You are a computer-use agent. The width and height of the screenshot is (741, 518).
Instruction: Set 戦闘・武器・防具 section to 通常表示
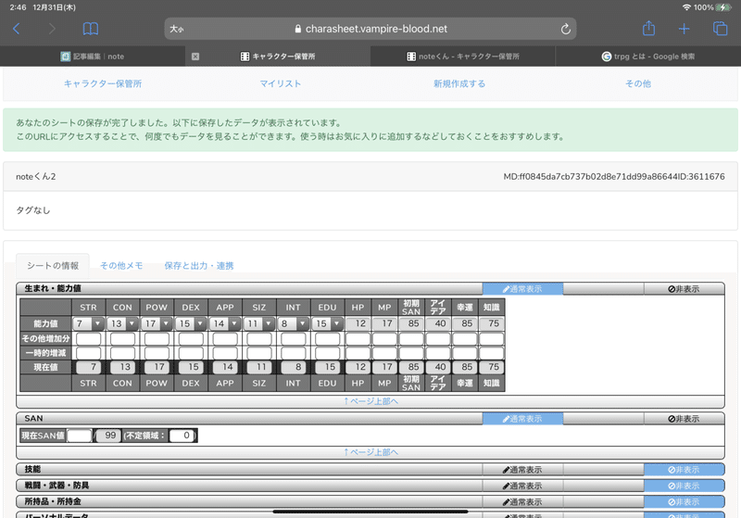[522, 486]
